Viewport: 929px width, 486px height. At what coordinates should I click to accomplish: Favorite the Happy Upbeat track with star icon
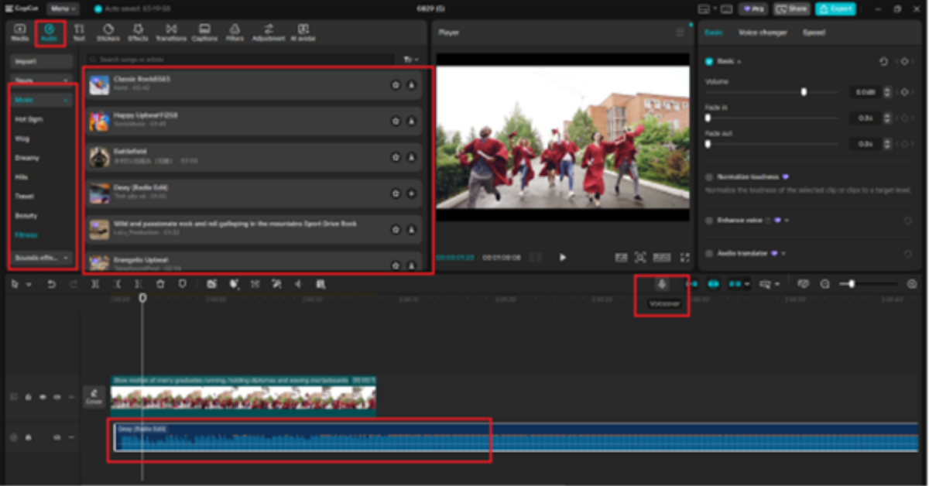(x=396, y=121)
